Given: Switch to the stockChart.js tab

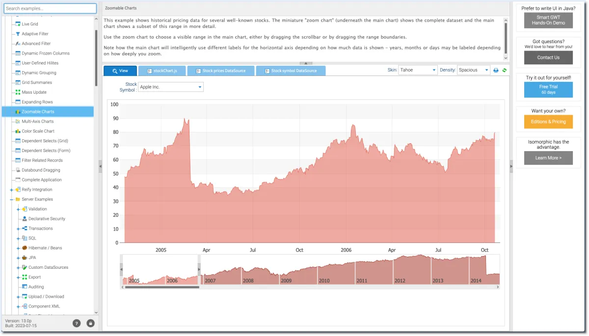Looking at the screenshot, I should pos(161,71).
